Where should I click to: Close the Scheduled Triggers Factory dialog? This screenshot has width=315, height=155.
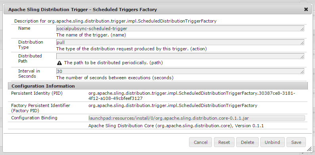(x=306, y=10)
